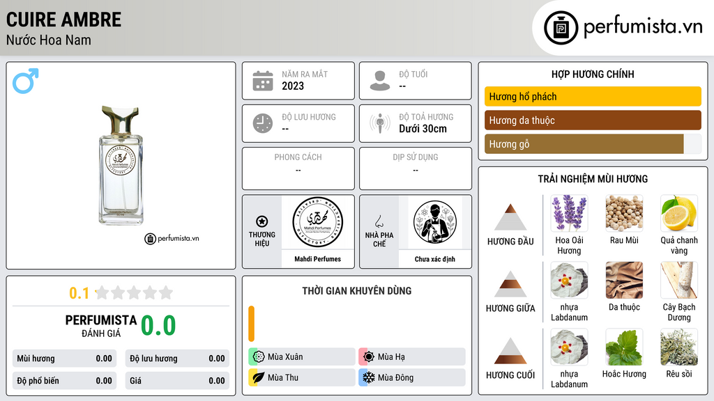Open the Mahdi Perfumes brand logo
Viewport: 714px width, 401px height.
(317, 222)
